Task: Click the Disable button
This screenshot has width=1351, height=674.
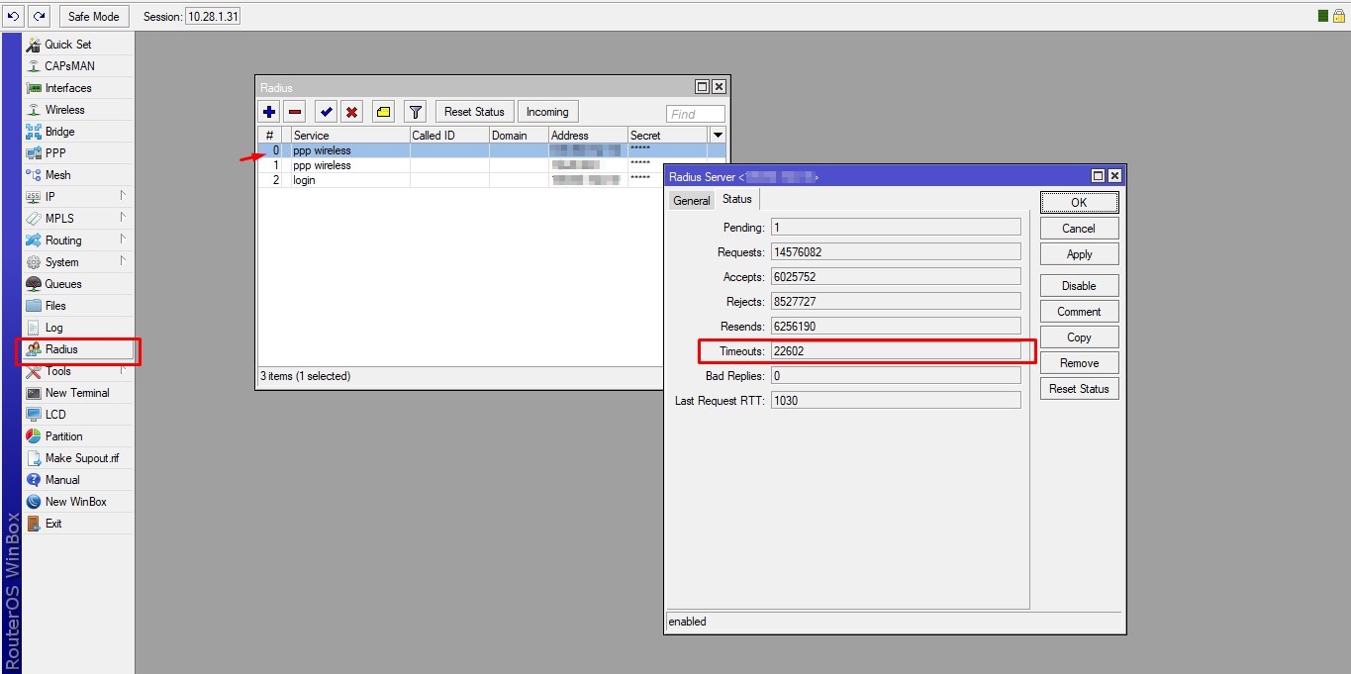Action: point(1079,285)
